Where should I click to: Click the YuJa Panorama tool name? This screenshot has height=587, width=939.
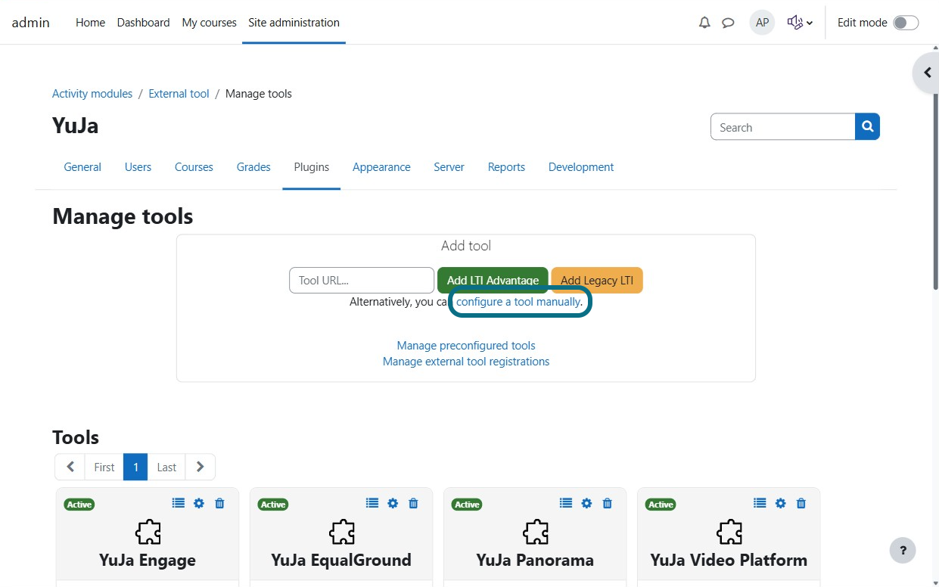[535, 561]
